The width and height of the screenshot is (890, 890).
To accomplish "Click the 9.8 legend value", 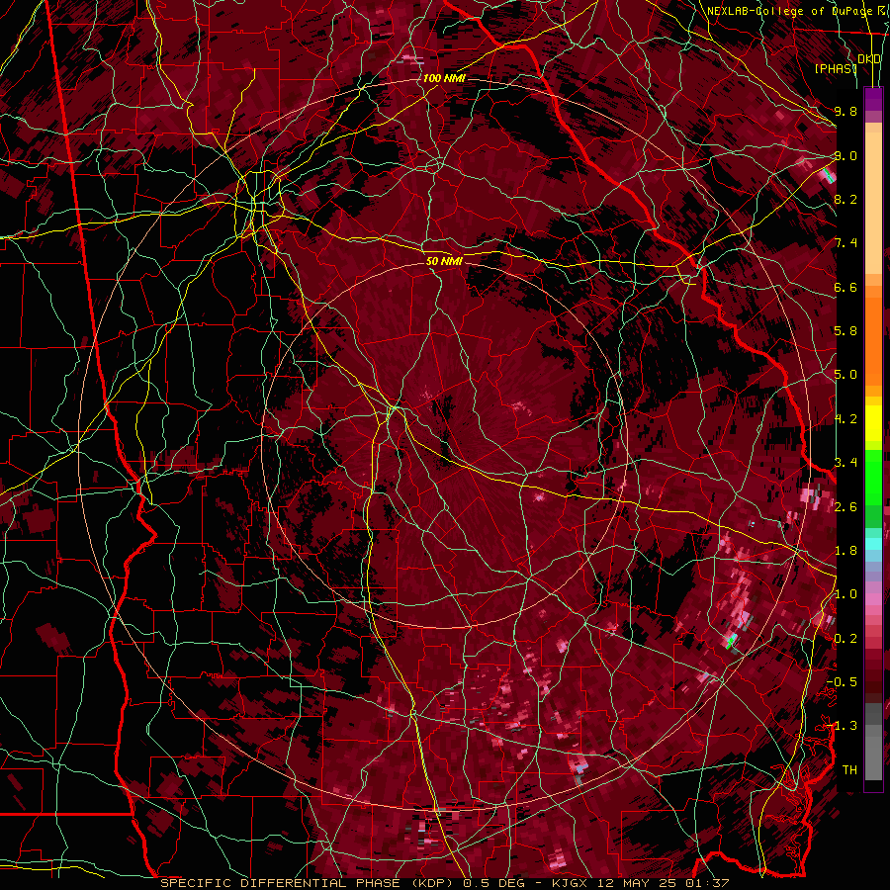I will (x=845, y=111).
